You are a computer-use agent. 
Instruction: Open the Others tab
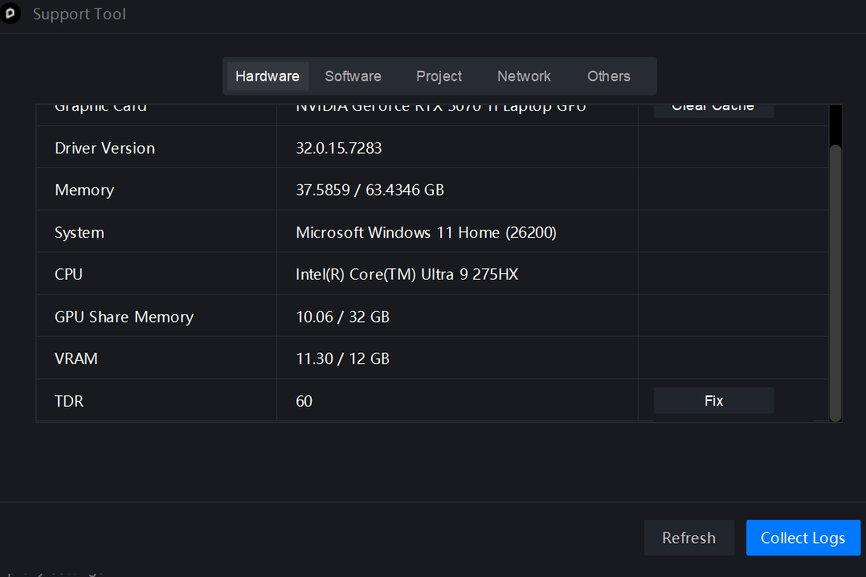click(x=609, y=76)
